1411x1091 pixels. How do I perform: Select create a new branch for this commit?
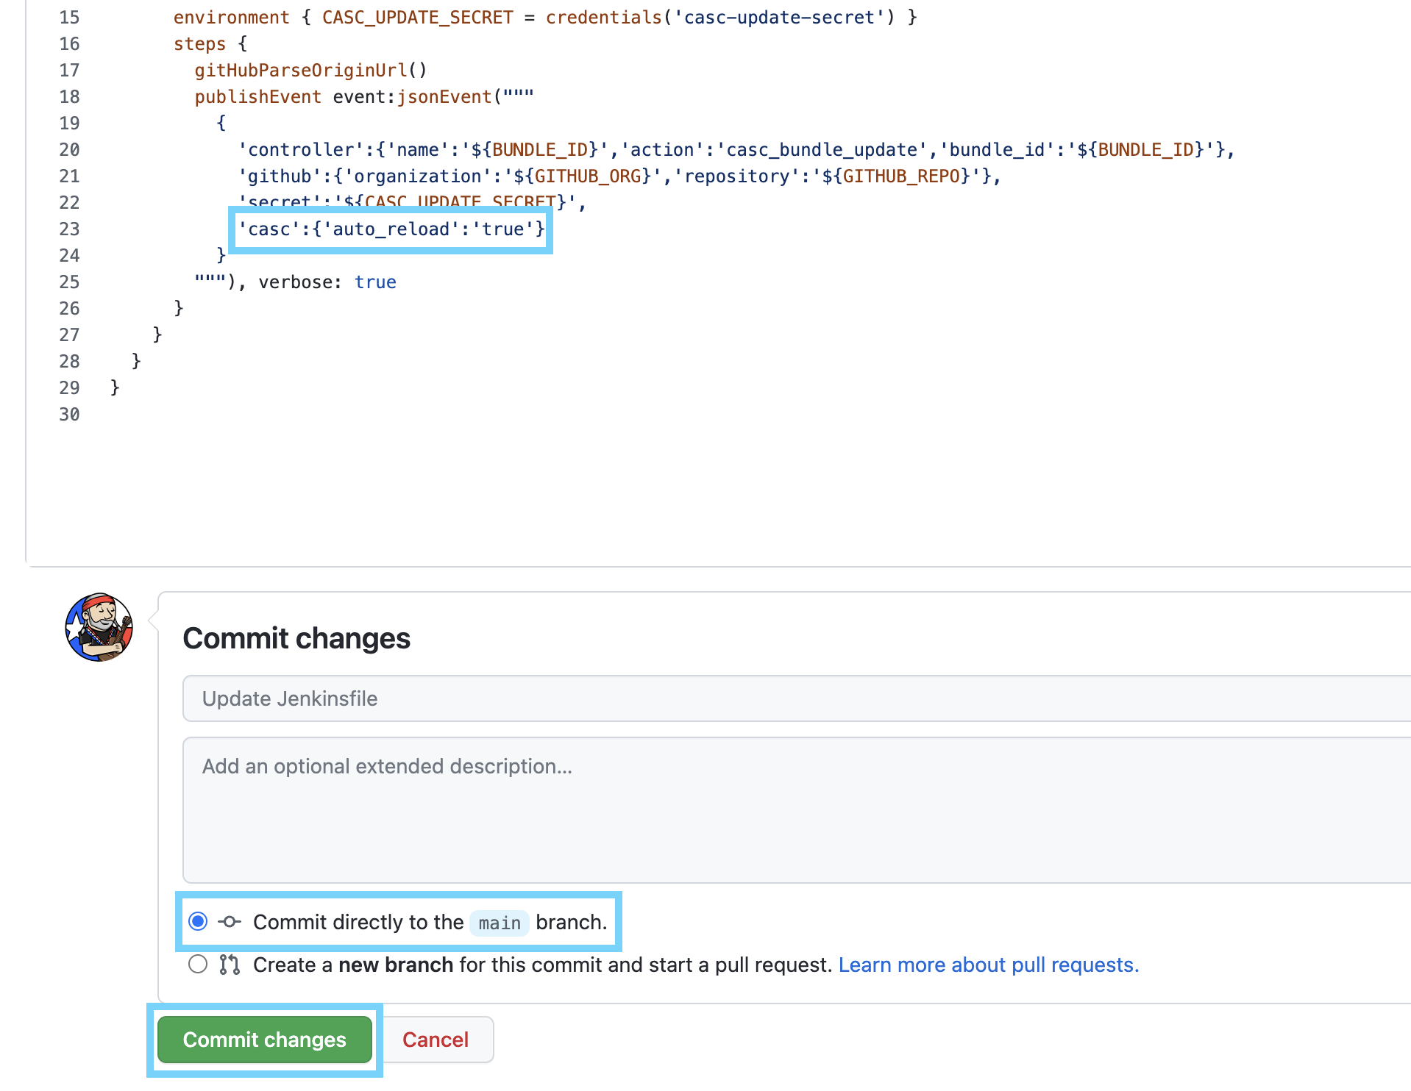pyautogui.click(x=197, y=964)
